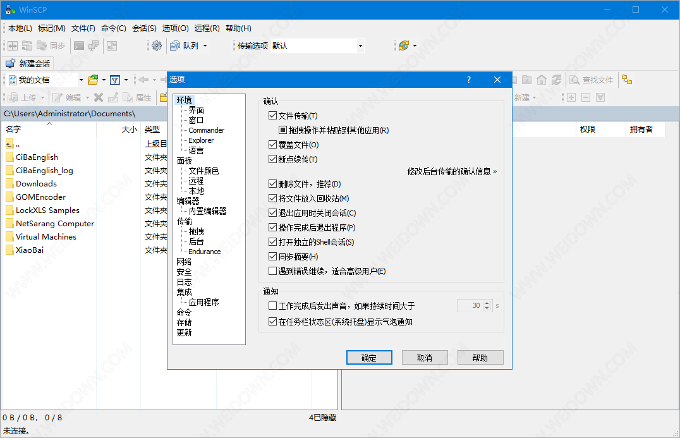Select the Downloads folder in file list
The width and height of the screenshot is (680, 438).
coord(36,183)
